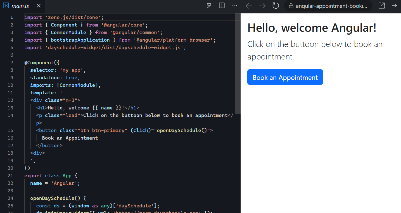Click line number 20 in the gutter
Image resolution: width=401 pixels, height=213 pixels.
pos(10,168)
